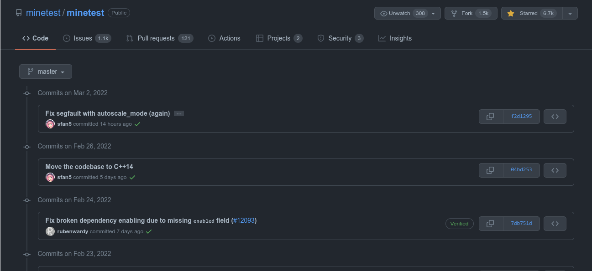This screenshot has height=271, width=592.
Task: Switch to the Issues tab
Action: tap(87, 38)
